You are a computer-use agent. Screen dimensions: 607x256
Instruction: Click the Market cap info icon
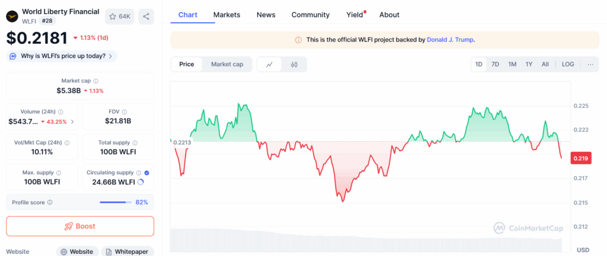pyautogui.click(x=95, y=81)
